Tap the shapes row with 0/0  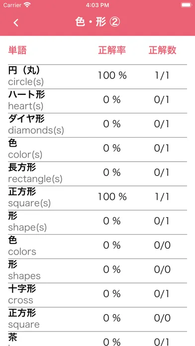click(97, 271)
